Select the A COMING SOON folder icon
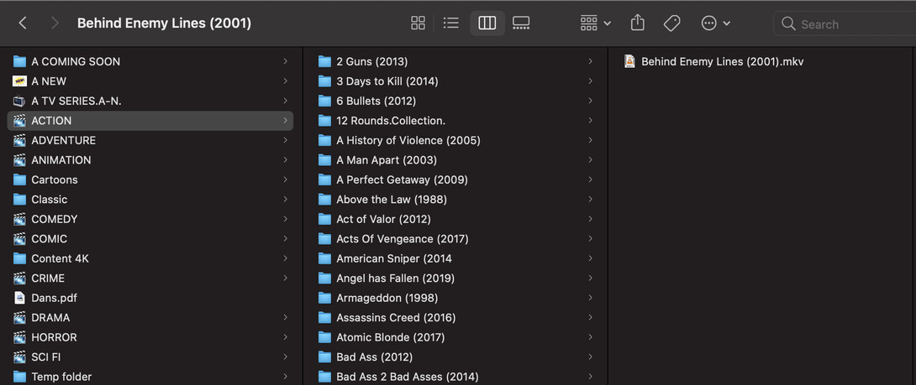Screen dimensions: 916x385 point(20,61)
